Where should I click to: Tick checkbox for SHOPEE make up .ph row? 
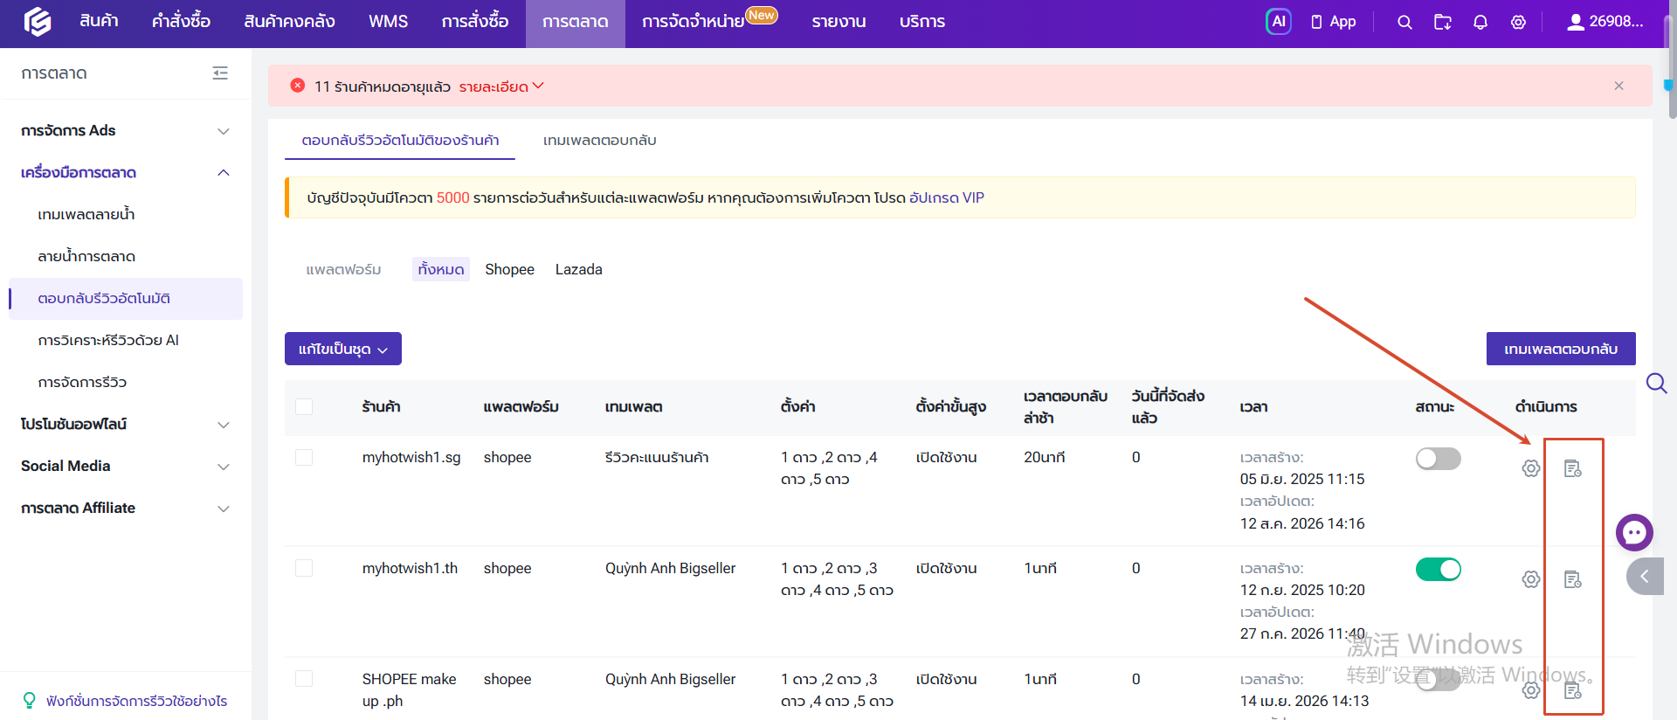pos(304,679)
